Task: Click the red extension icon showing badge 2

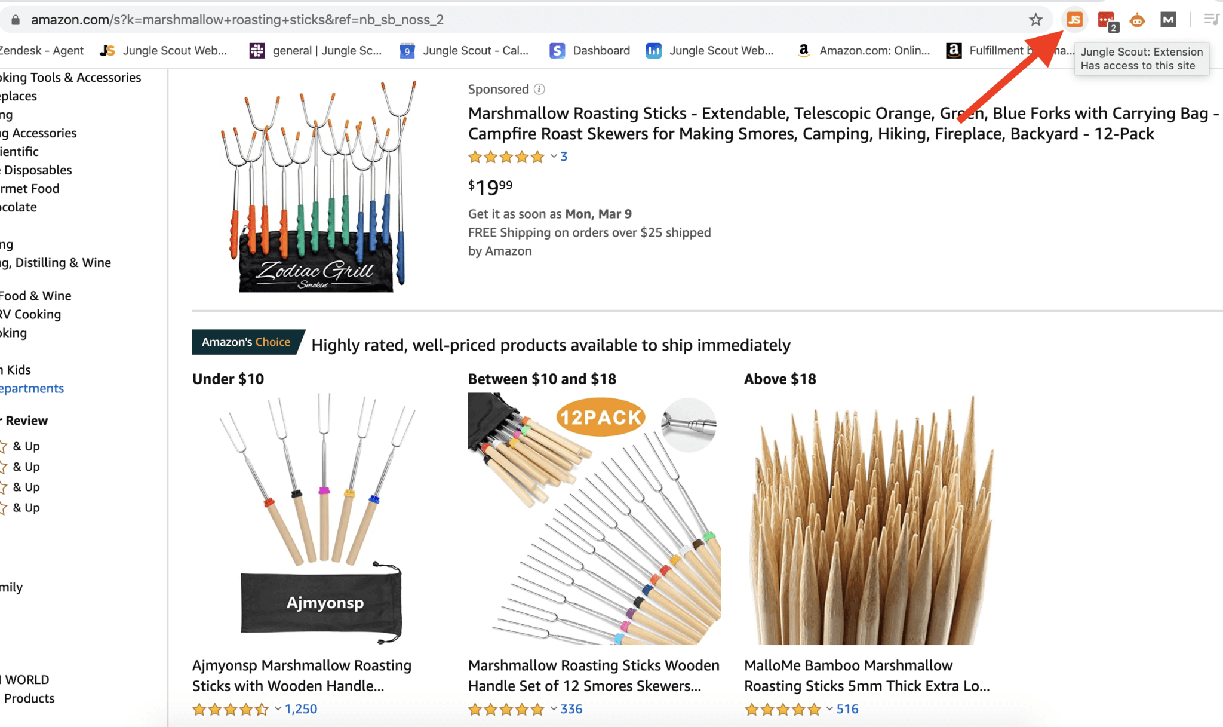Action: tap(1106, 20)
